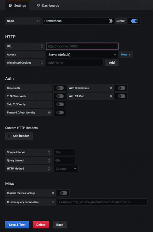Click the Add header button
Image resolution: width=153 pixels, height=232 pixels.
[x=19, y=136]
